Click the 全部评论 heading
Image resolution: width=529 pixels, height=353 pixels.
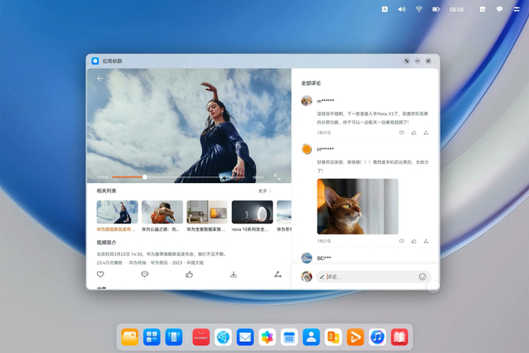[x=311, y=83]
